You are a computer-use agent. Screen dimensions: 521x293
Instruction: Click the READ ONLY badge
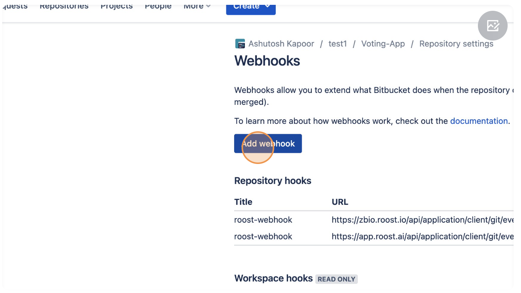(x=337, y=279)
